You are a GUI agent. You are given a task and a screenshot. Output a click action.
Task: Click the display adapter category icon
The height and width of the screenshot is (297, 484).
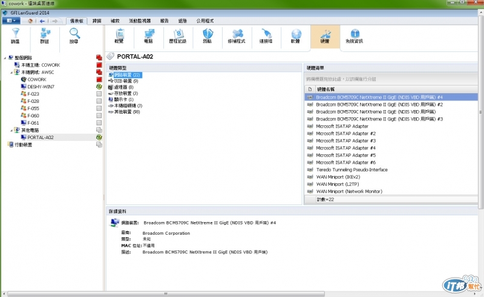point(111,99)
